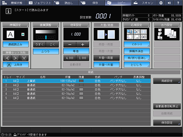Click tray 4 remaining paper level icon
The height and width of the screenshot is (137, 183).
tap(81, 94)
